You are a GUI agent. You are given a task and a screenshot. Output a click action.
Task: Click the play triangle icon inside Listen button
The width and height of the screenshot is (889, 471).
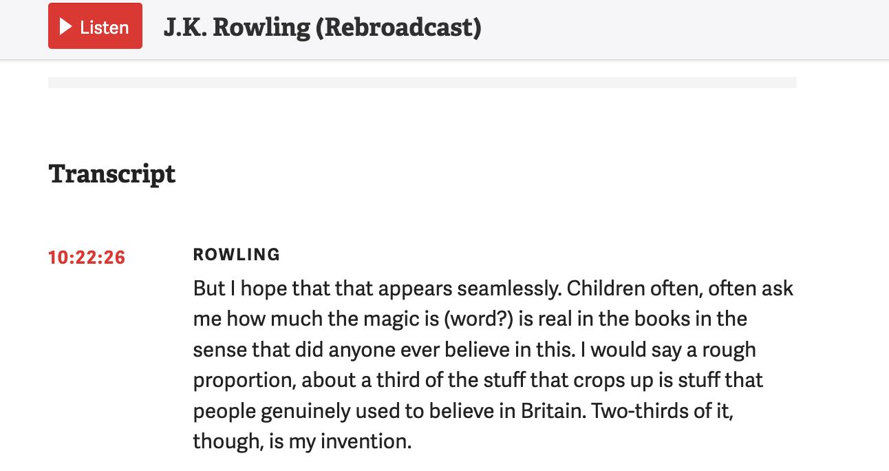[66, 26]
